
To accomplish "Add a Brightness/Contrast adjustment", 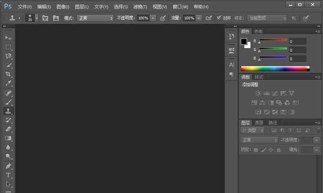I will (x=258, y=93).
